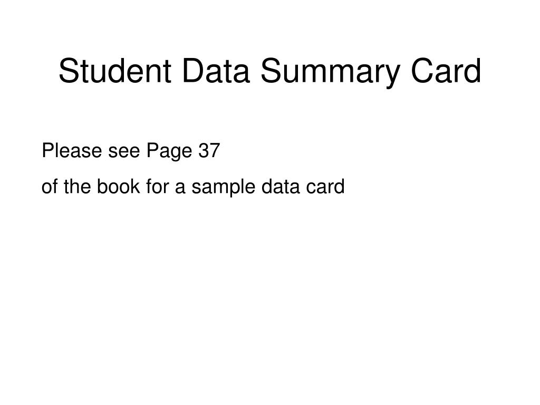Click the word "book" in the body text

point(118,186)
